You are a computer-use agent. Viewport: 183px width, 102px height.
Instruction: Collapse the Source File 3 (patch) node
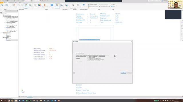click(5, 23)
